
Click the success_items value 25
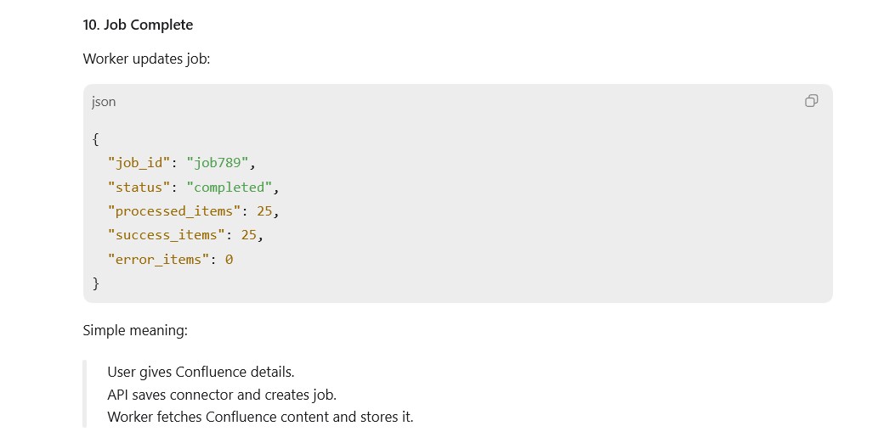click(x=248, y=235)
